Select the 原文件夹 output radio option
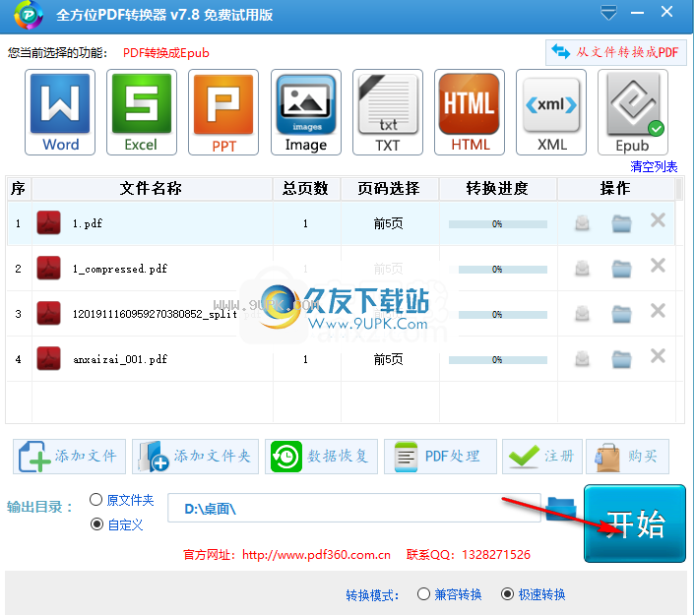The height and width of the screenshot is (615, 695). (x=95, y=500)
